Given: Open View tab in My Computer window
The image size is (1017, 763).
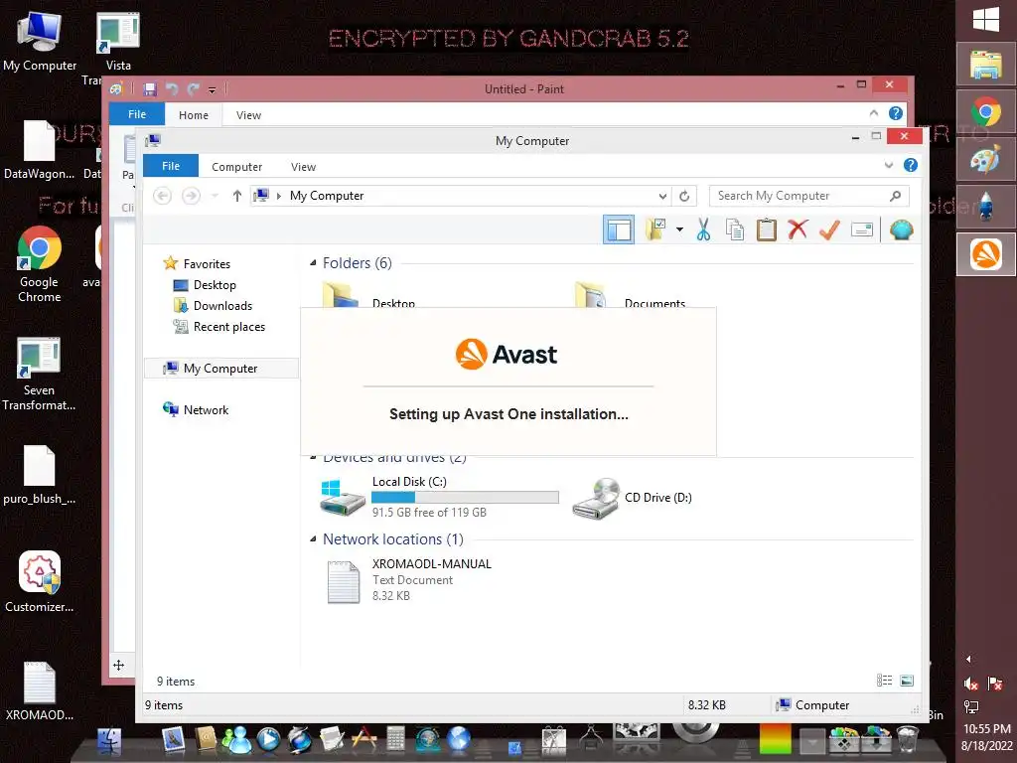Looking at the screenshot, I should click(x=303, y=167).
